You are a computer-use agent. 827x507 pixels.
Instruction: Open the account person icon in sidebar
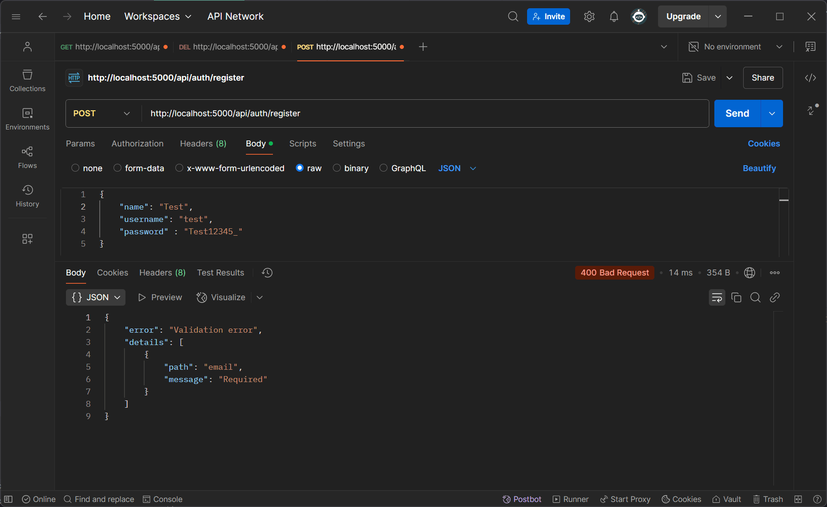[27, 47]
